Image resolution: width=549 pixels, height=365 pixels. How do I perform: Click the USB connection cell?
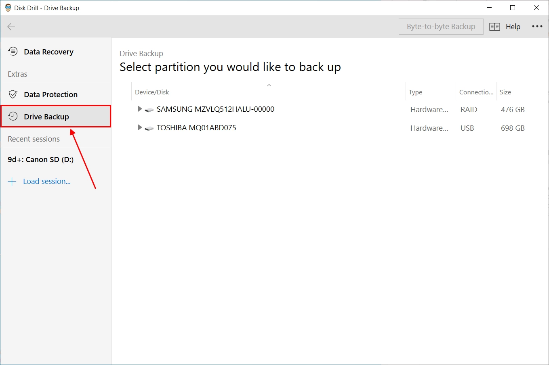click(467, 128)
